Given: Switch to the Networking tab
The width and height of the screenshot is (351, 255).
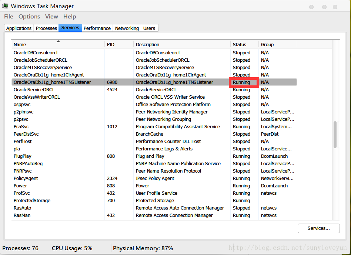Looking at the screenshot, I should click(x=127, y=28).
